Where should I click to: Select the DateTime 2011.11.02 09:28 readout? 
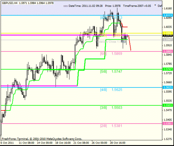pos(86,6)
